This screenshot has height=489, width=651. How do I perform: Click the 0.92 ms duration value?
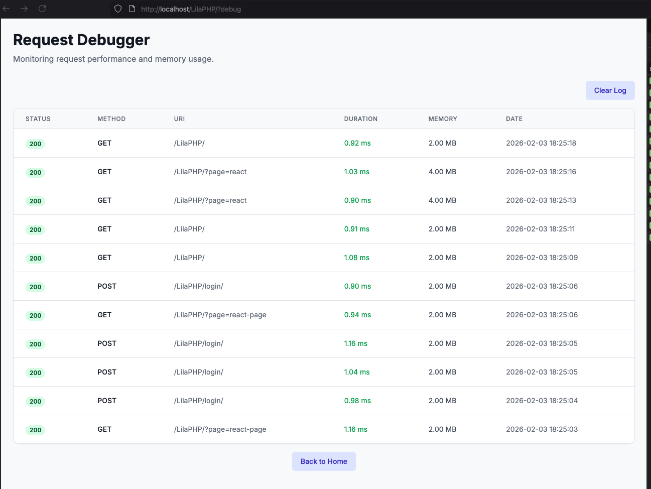[x=357, y=143]
